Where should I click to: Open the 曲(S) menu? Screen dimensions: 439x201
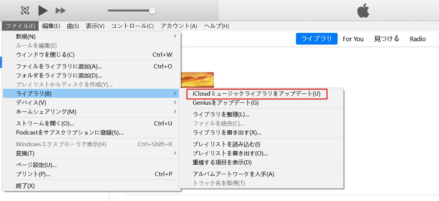point(73,26)
